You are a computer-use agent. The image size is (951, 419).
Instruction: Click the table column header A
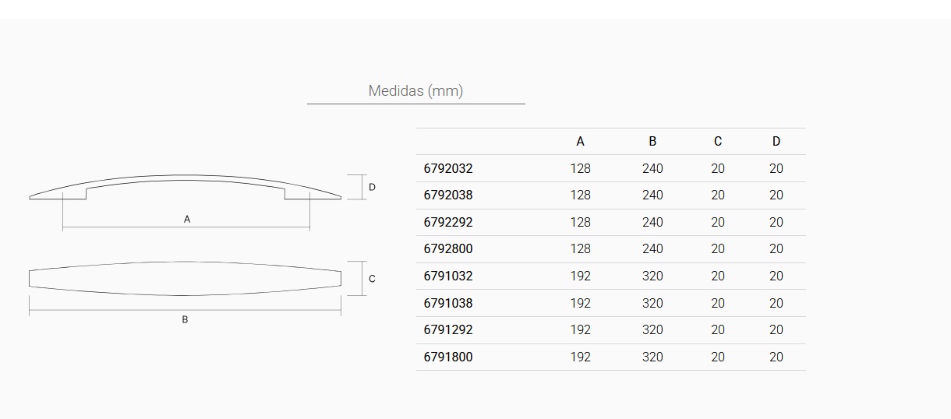(x=580, y=142)
